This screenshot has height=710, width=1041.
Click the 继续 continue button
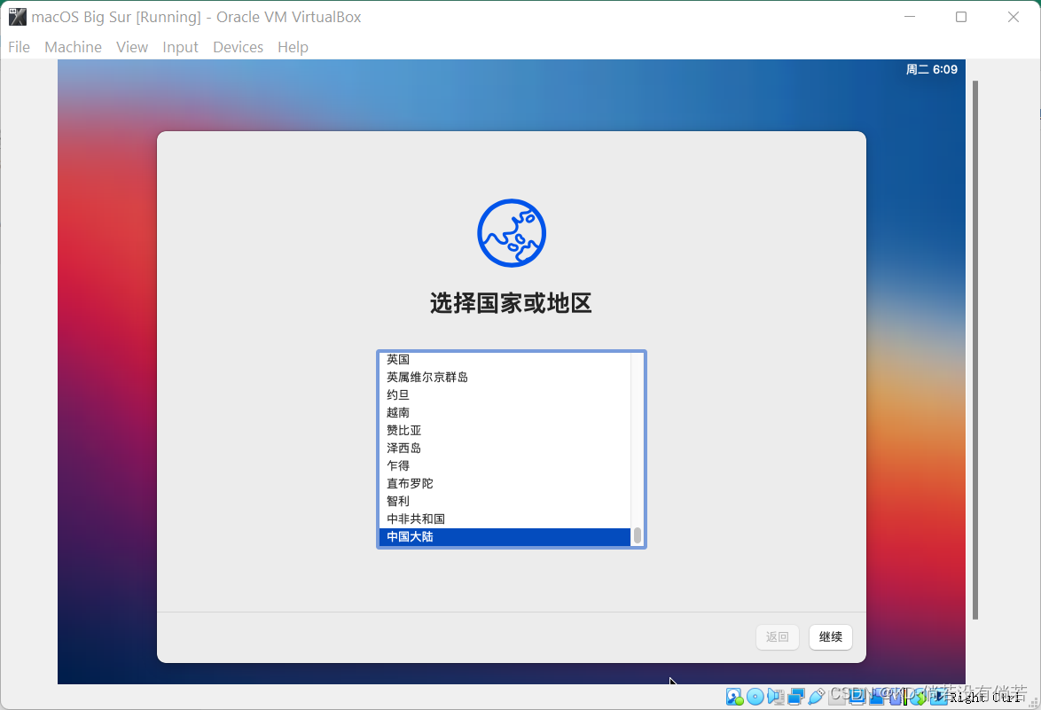tap(831, 637)
